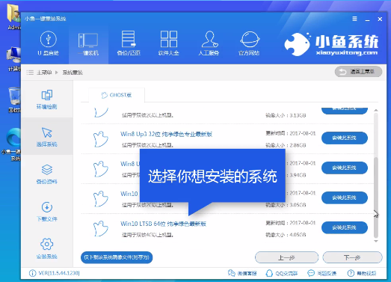Screen dimensions: 391x282
Task: Go to the 下载文件 download files step
Action: (47, 212)
